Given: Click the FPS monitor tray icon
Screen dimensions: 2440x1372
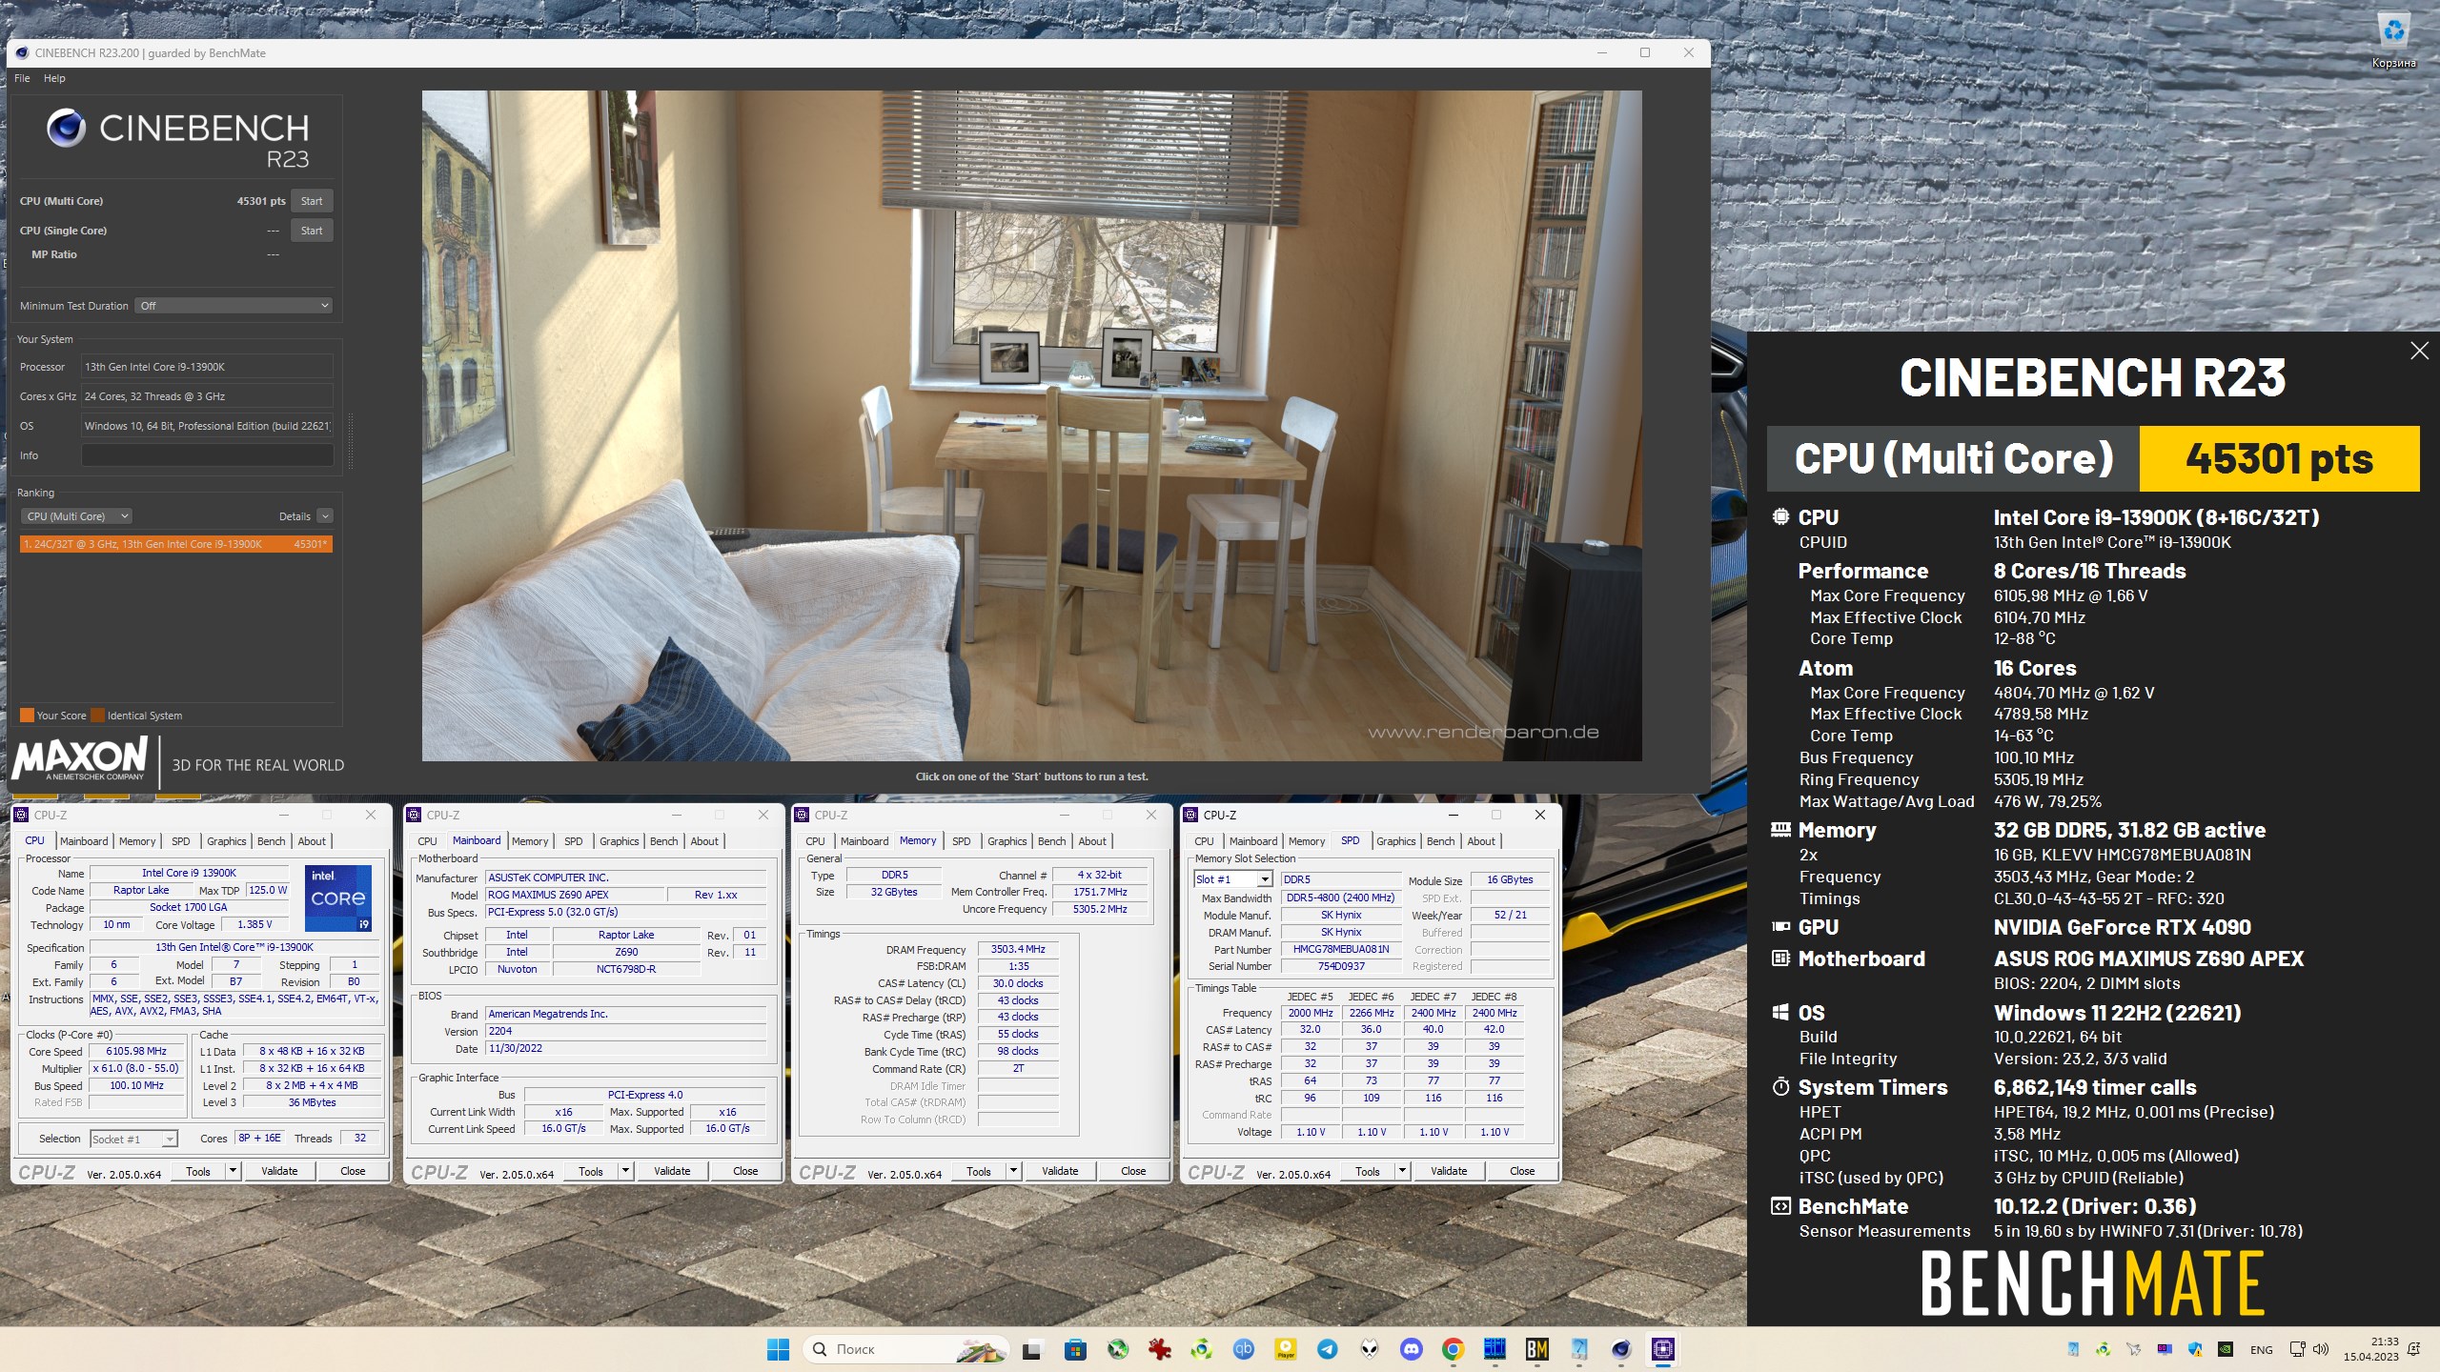Looking at the screenshot, I should [2165, 1349].
